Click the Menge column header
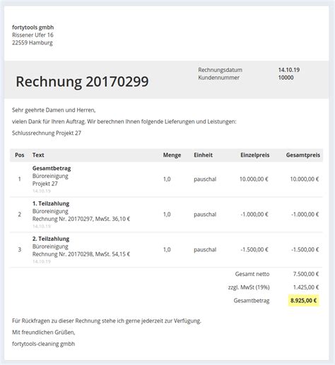The image size is (335, 365). pos(172,155)
